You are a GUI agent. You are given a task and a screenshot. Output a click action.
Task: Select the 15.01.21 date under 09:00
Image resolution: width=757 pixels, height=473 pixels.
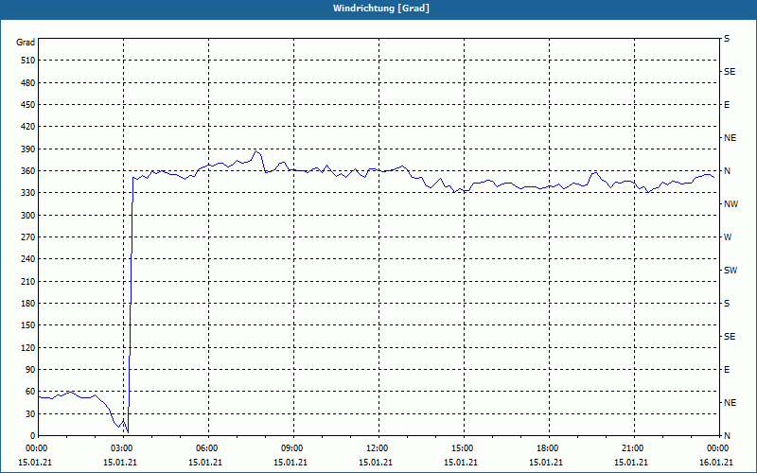pyautogui.click(x=290, y=463)
